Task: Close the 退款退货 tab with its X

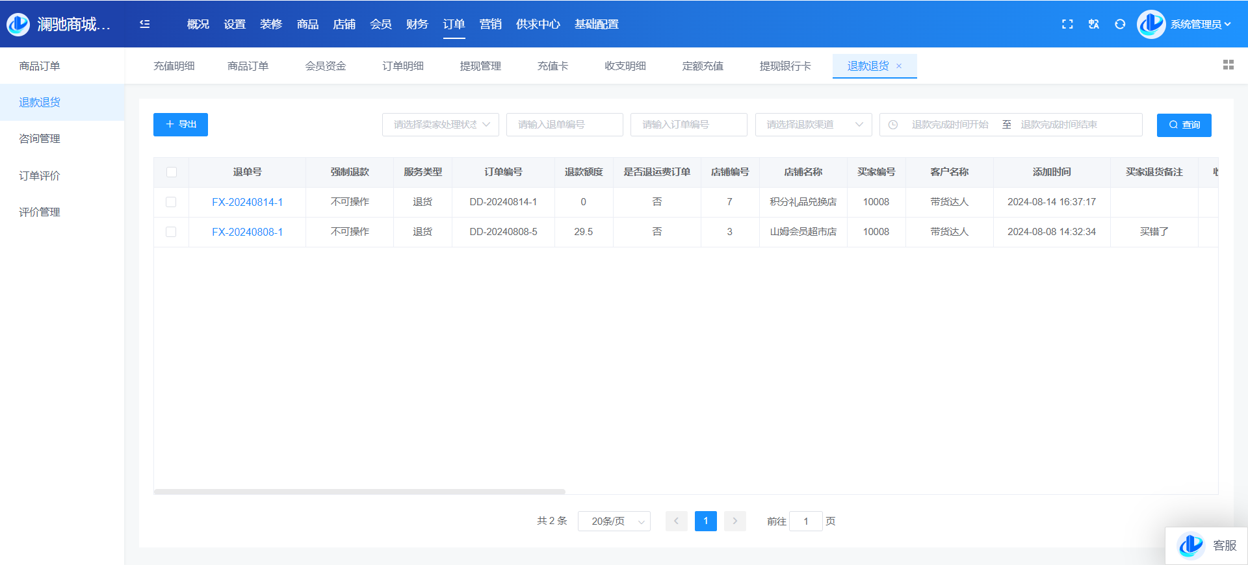Action: click(899, 66)
